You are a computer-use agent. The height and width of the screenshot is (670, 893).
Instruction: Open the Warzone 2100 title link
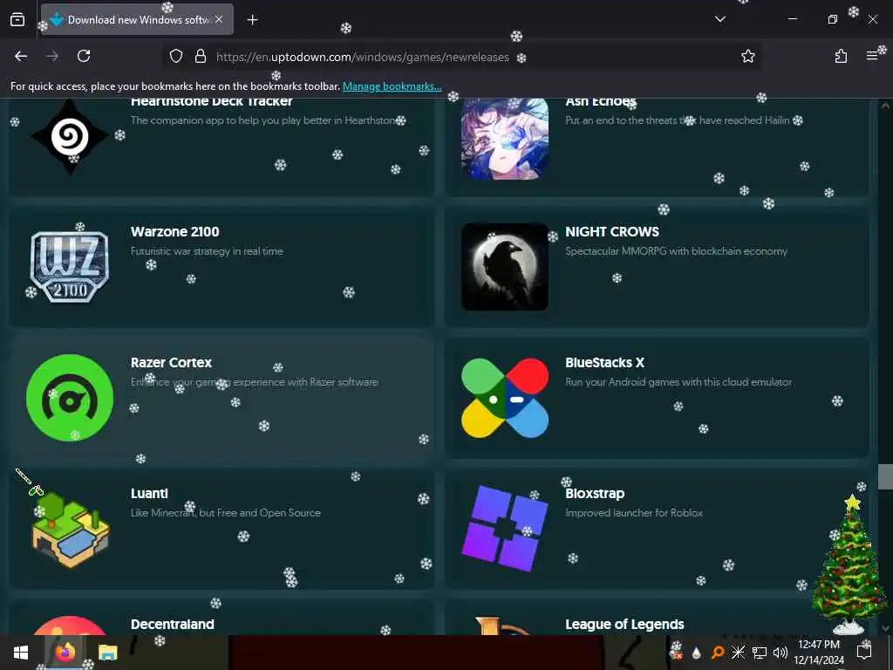[x=174, y=232]
